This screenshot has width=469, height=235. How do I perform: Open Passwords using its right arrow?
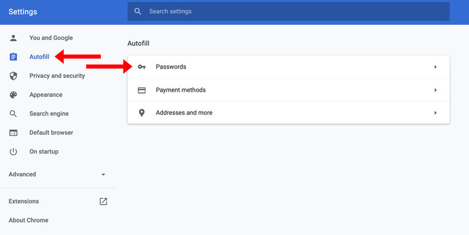(436, 67)
